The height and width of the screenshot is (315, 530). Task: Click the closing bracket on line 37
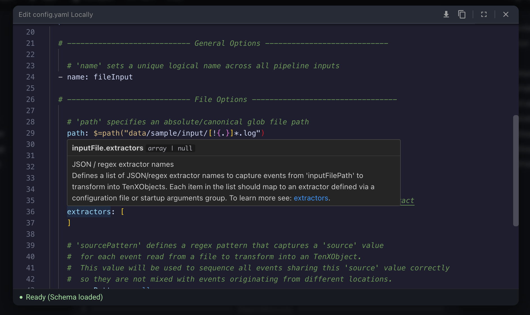pos(69,223)
